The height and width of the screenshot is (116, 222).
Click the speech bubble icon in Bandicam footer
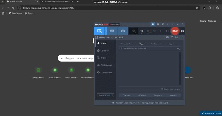(x=113, y=103)
